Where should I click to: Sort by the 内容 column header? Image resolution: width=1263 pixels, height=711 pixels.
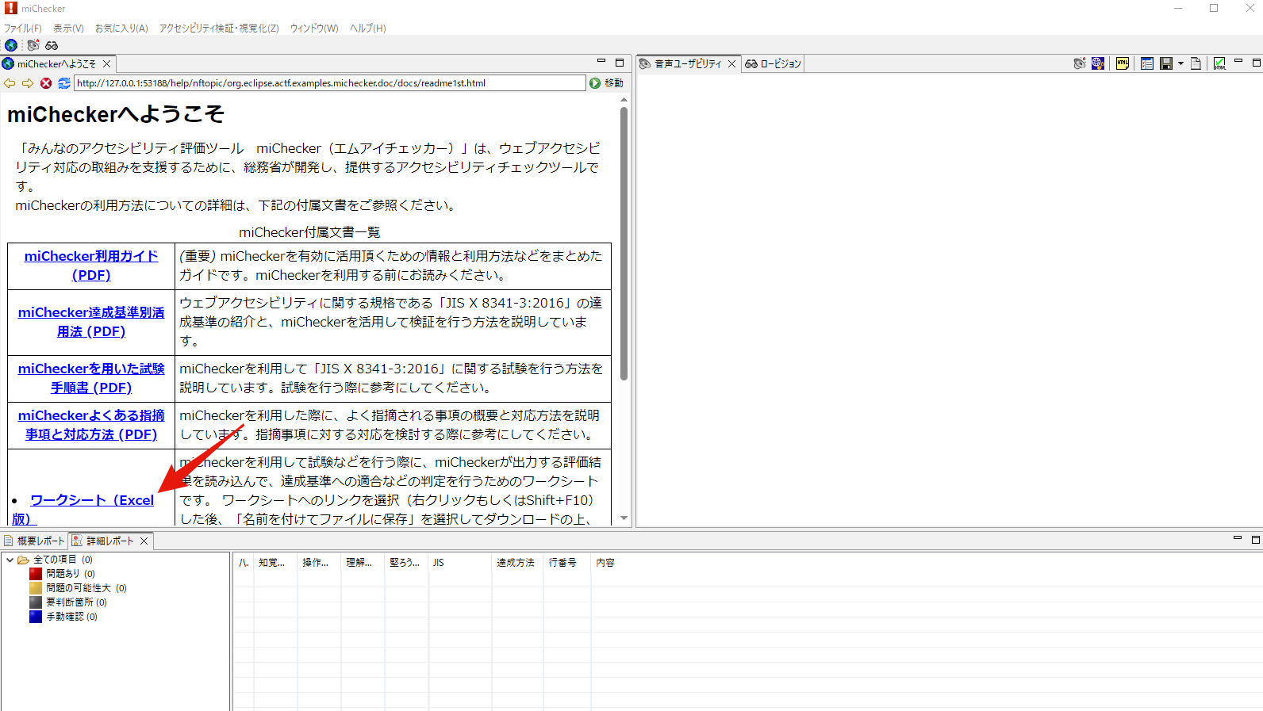pyautogui.click(x=927, y=563)
